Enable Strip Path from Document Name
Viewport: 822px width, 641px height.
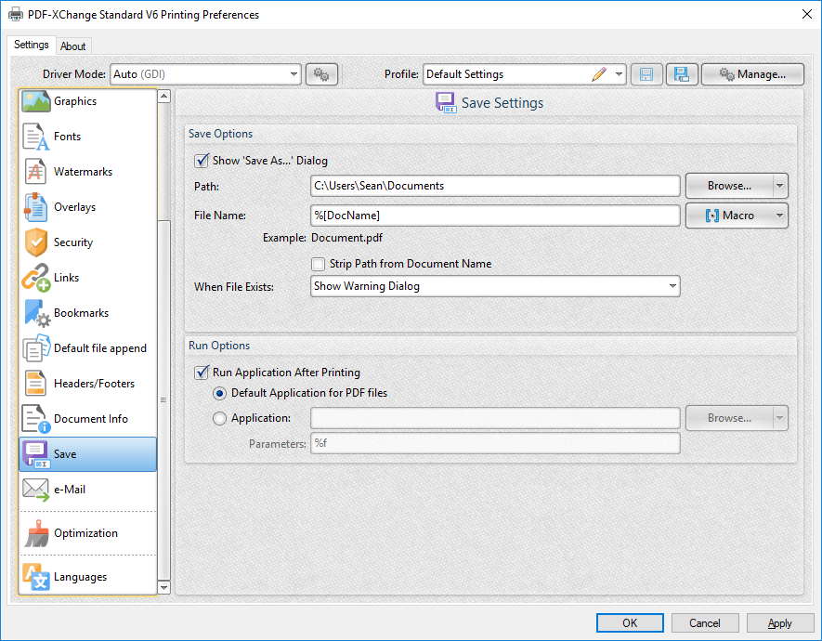coord(318,264)
